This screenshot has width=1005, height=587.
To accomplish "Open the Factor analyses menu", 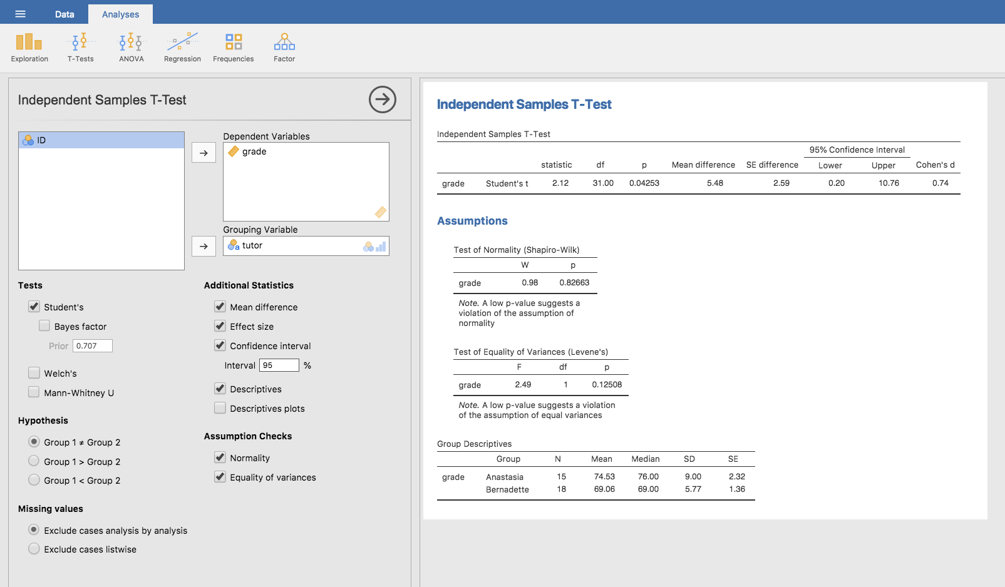I will coord(284,48).
